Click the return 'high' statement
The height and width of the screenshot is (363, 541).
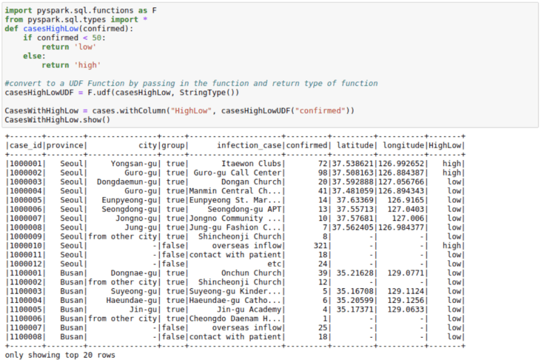click(x=71, y=65)
